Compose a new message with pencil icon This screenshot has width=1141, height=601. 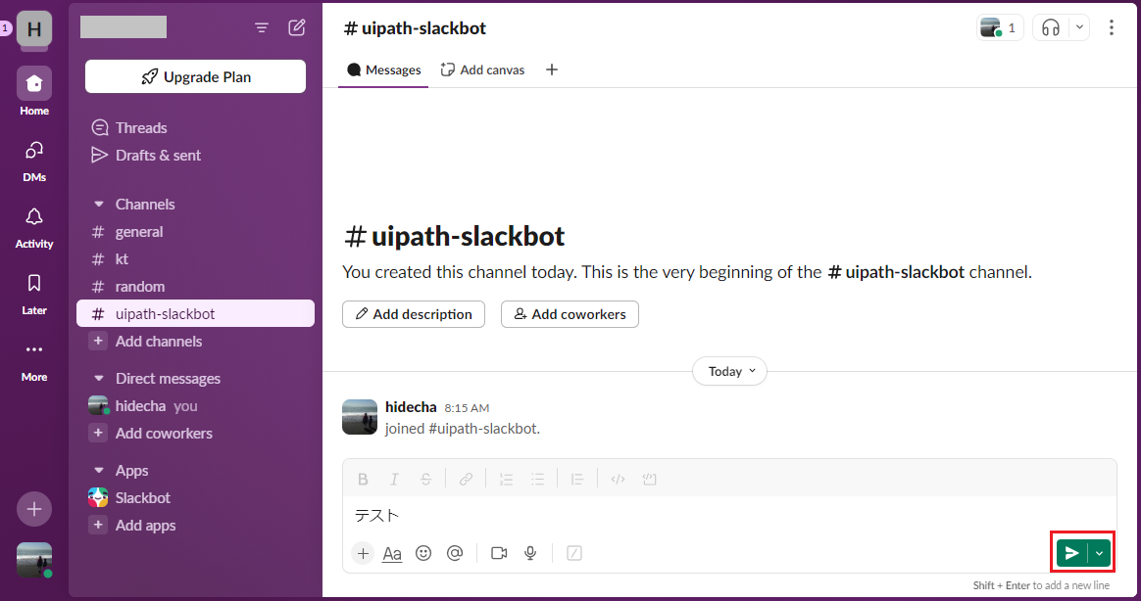tap(297, 27)
